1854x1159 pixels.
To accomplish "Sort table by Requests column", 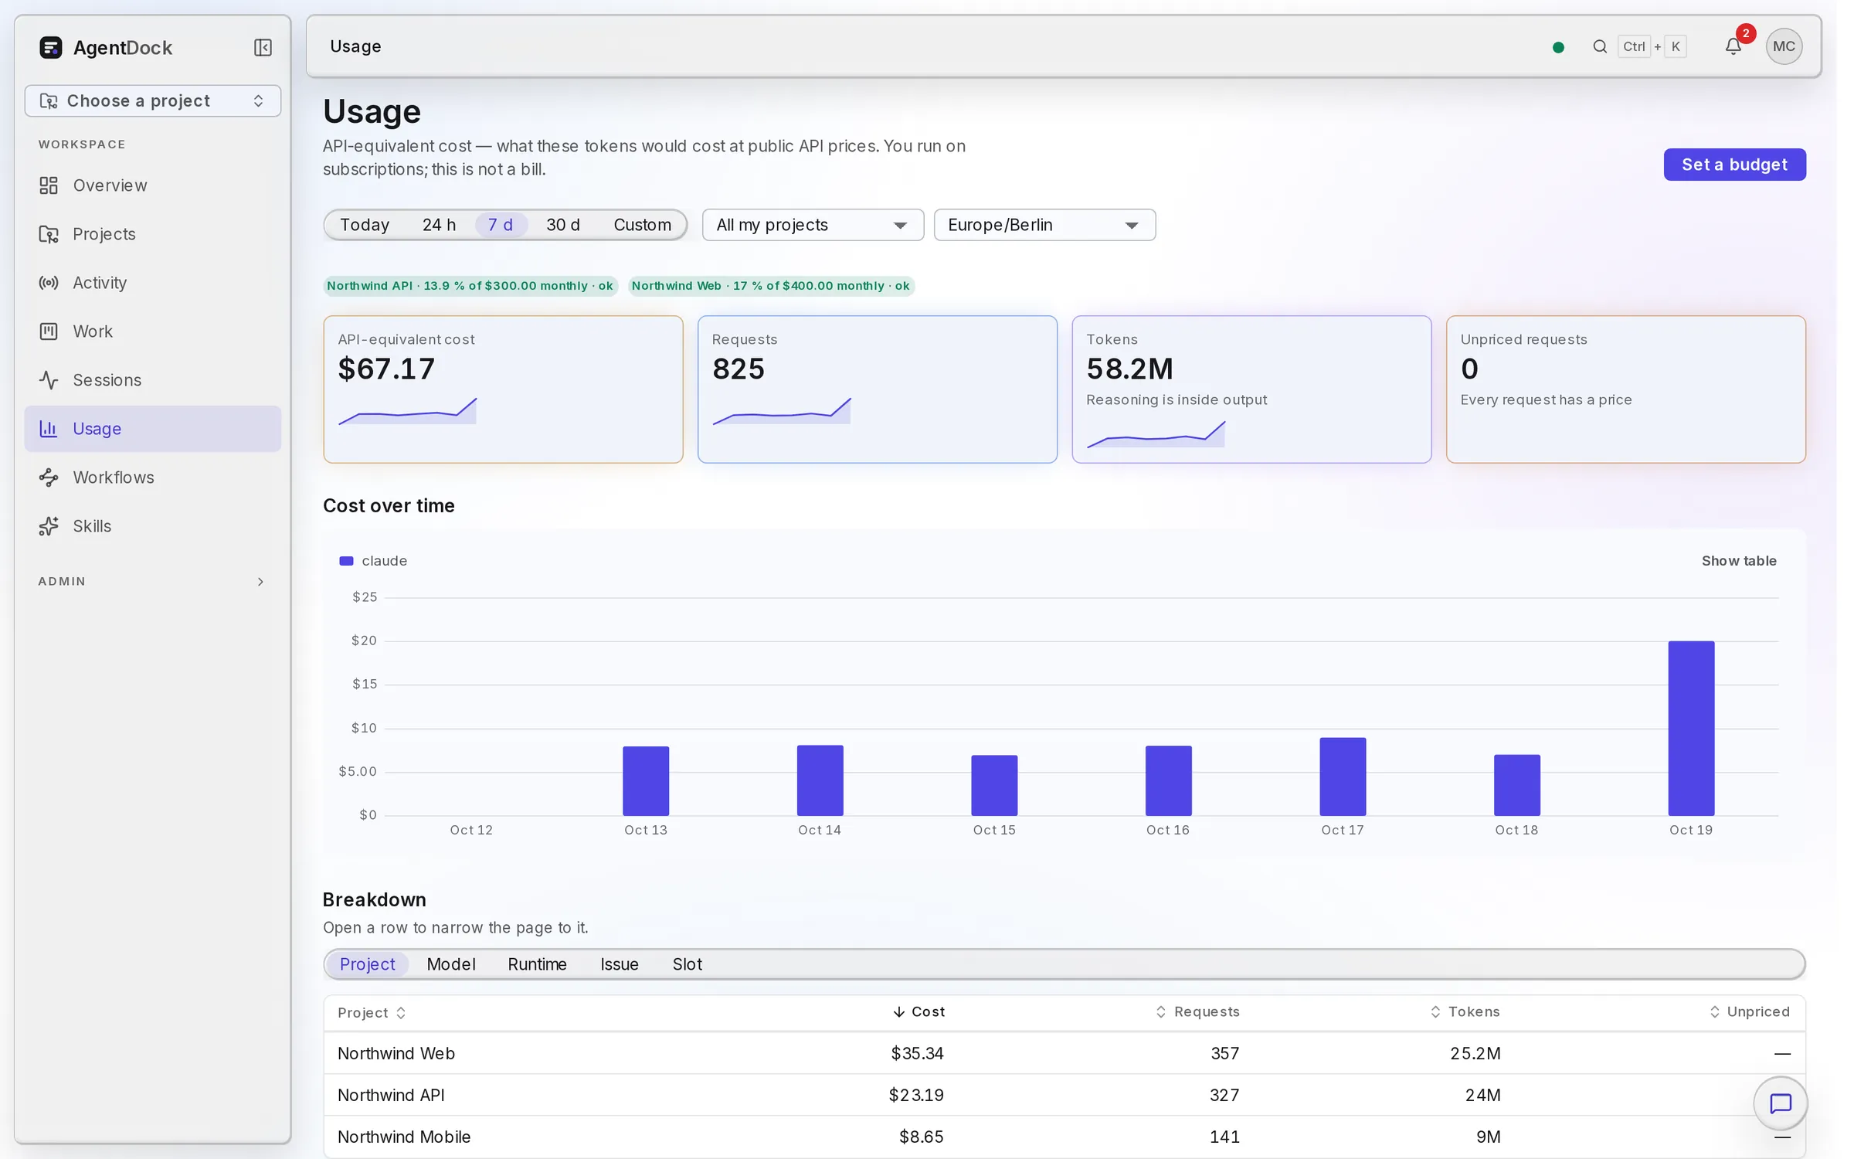I will (x=1197, y=1012).
